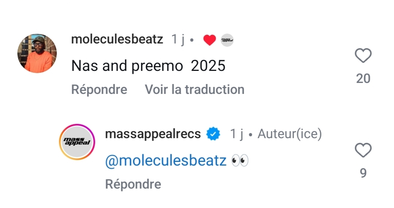The height and width of the screenshot is (208, 394).
Task: Open moleculesbeatz profile picture
Action: (37, 53)
